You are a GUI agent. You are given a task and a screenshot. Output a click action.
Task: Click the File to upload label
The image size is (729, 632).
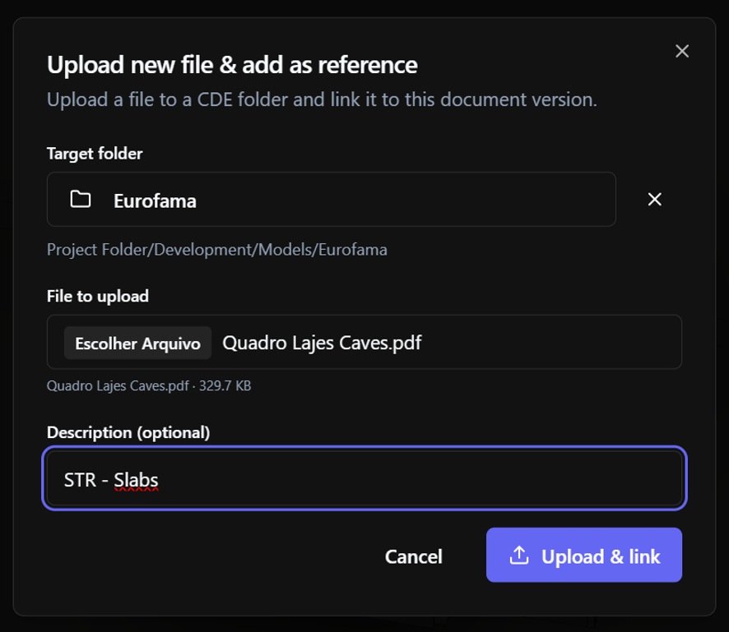pos(98,296)
